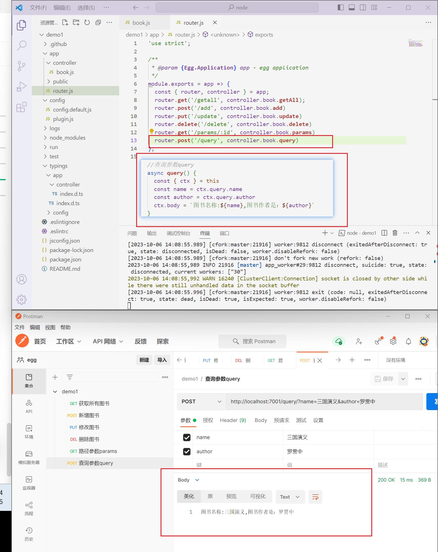The height and width of the screenshot is (552, 438).
Task: Open the Run and Debug view
Action: tap(22, 87)
